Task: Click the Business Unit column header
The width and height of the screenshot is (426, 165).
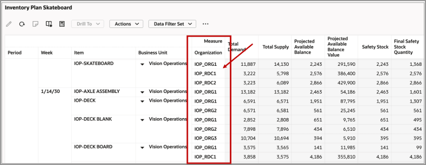Action: (x=153, y=53)
